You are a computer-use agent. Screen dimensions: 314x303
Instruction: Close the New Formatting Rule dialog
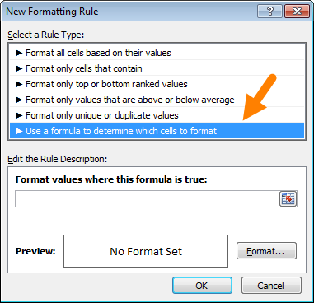(298, 12)
